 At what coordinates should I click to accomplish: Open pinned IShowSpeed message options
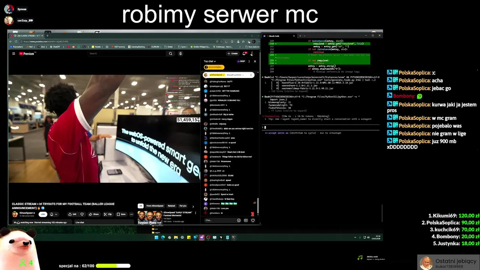[251, 75]
